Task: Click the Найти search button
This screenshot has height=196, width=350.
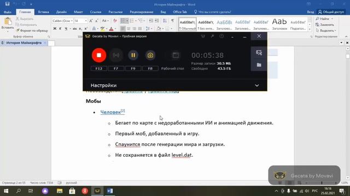Action: coord(324,19)
